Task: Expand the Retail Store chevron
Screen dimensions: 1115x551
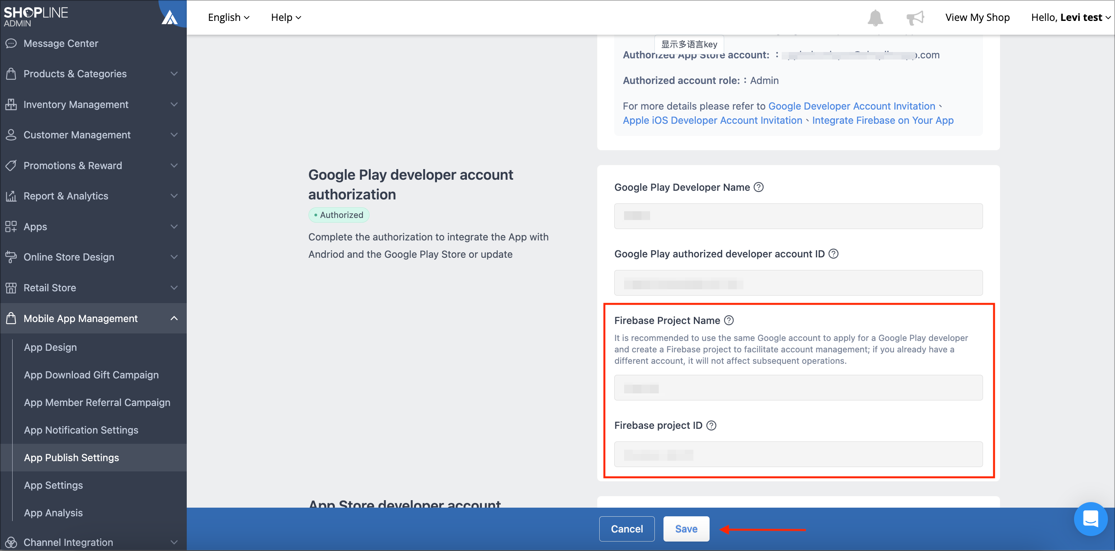Action: click(174, 287)
